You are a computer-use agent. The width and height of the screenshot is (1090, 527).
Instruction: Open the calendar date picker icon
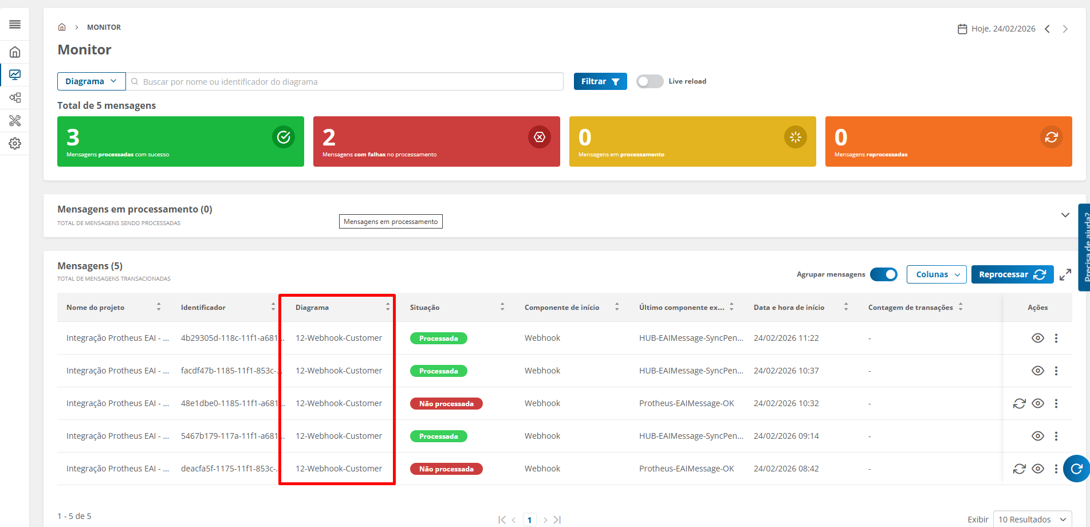pyautogui.click(x=962, y=29)
